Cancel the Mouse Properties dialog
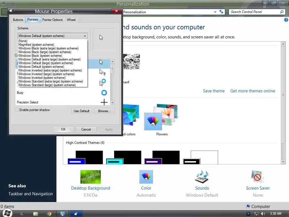 [x=86, y=129]
